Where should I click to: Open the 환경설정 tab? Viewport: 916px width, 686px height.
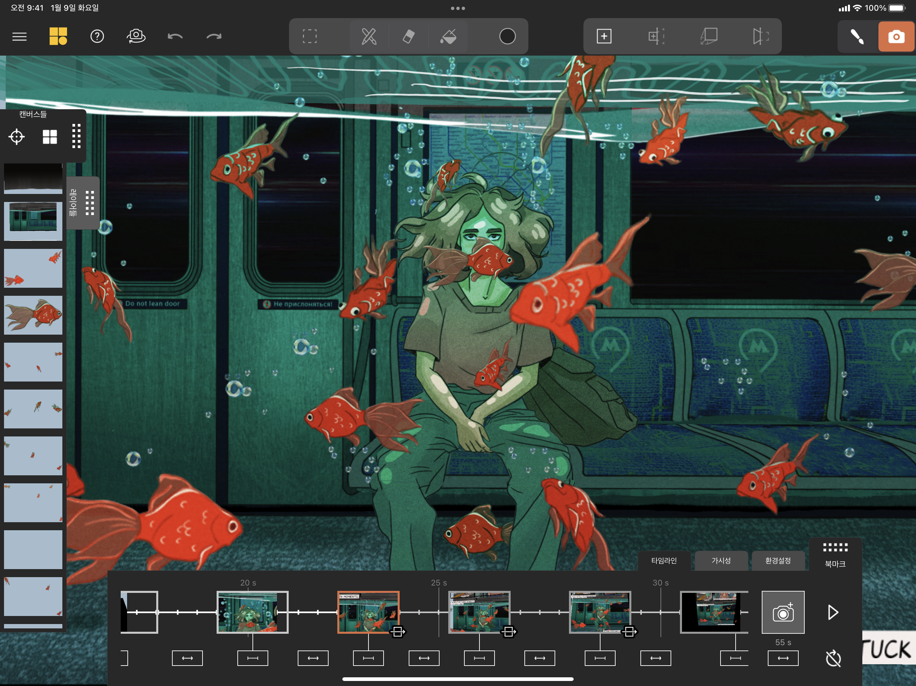pyautogui.click(x=778, y=561)
